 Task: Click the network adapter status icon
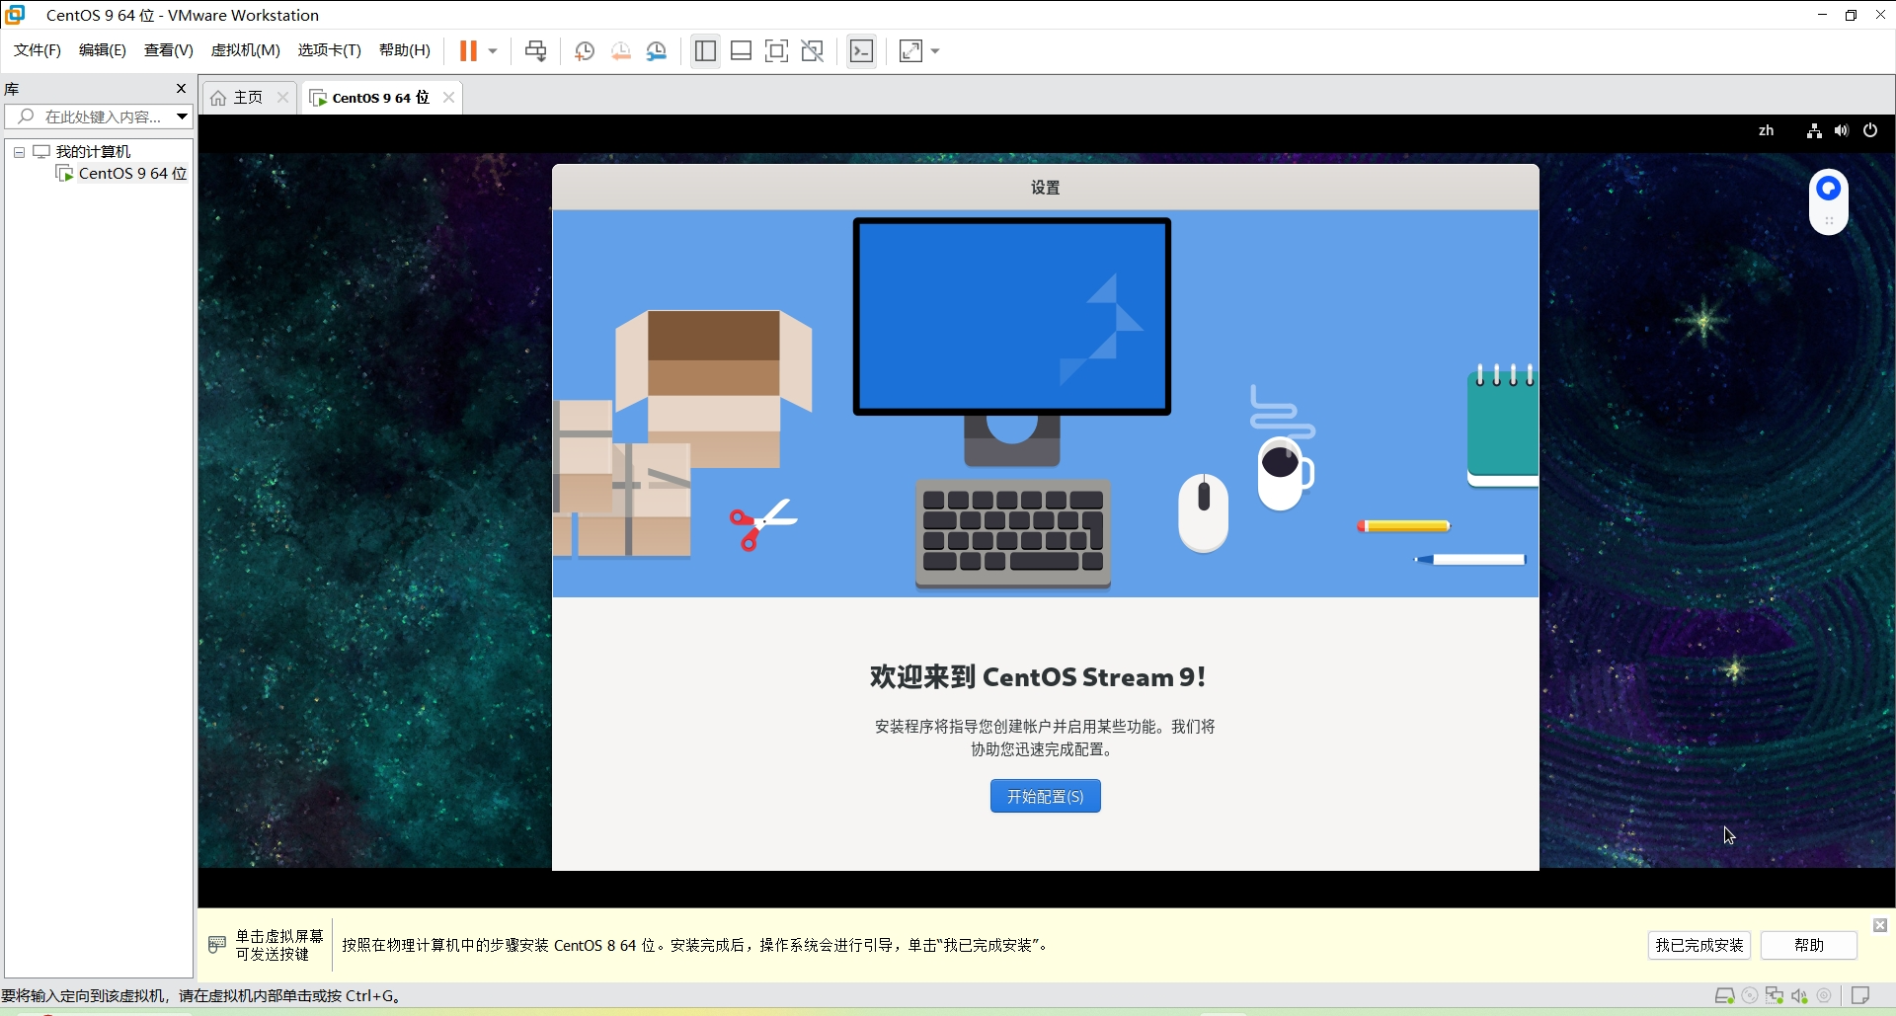coord(1775,995)
